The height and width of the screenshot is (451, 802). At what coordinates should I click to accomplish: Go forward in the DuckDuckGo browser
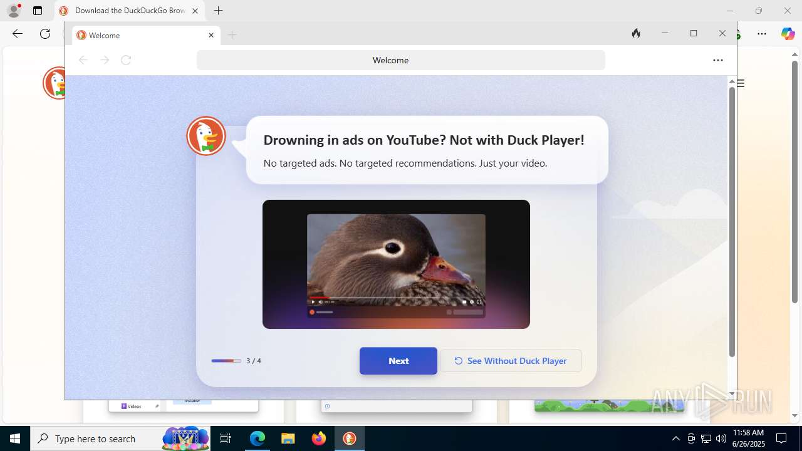pyautogui.click(x=105, y=60)
